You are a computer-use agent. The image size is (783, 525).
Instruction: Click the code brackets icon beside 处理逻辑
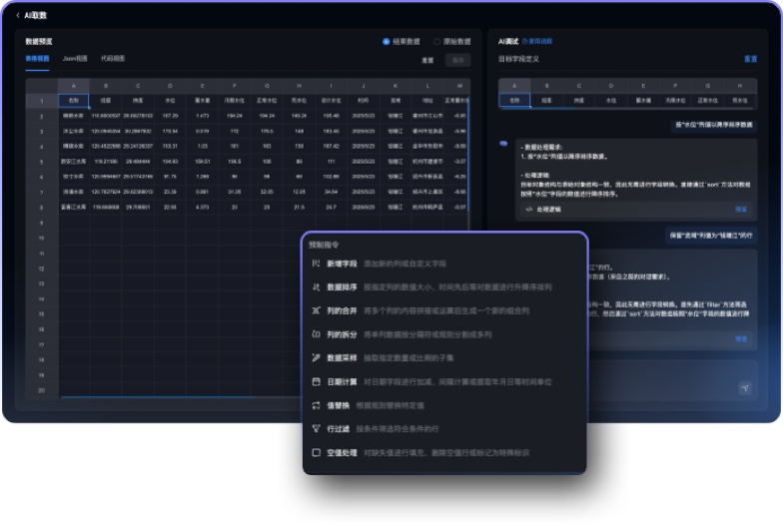tap(529, 210)
